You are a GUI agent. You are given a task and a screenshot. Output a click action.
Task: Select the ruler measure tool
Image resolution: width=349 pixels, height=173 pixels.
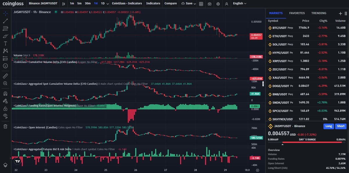(5, 76)
